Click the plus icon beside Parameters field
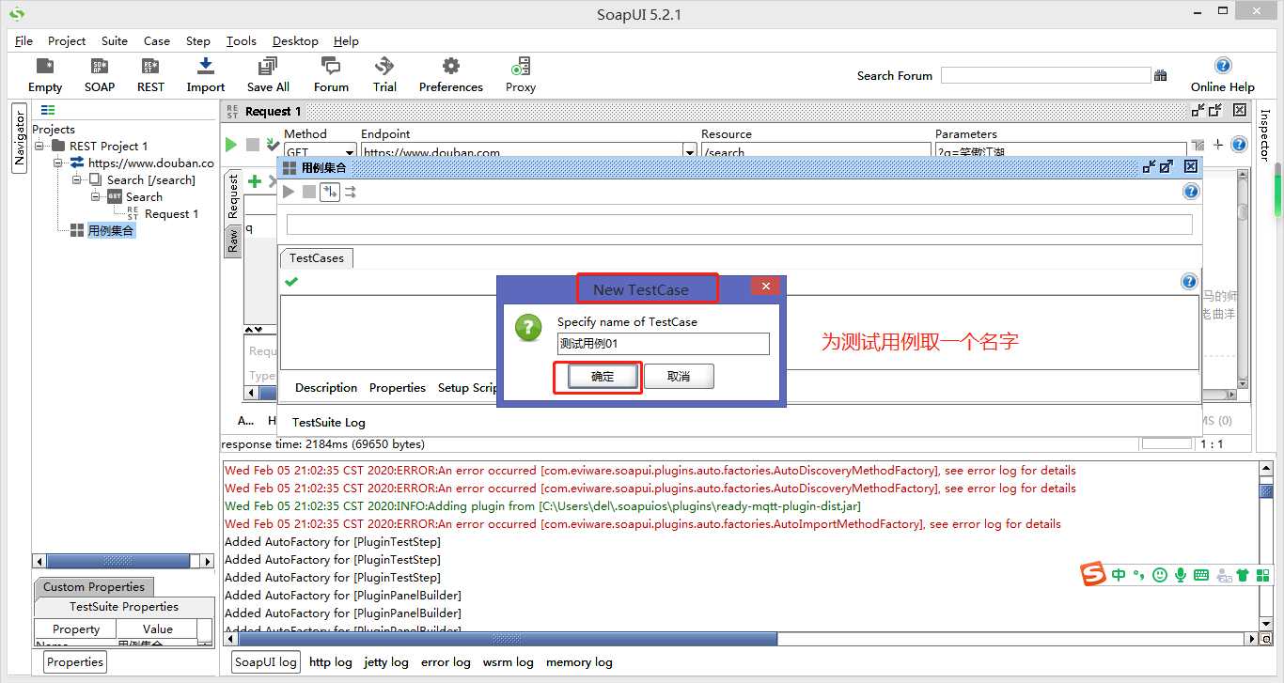The height and width of the screenshot is (683, 1284). [1218, 145]
